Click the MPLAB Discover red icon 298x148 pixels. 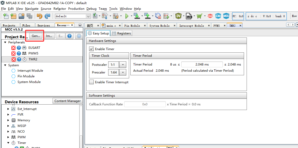[x=210, y=16]
